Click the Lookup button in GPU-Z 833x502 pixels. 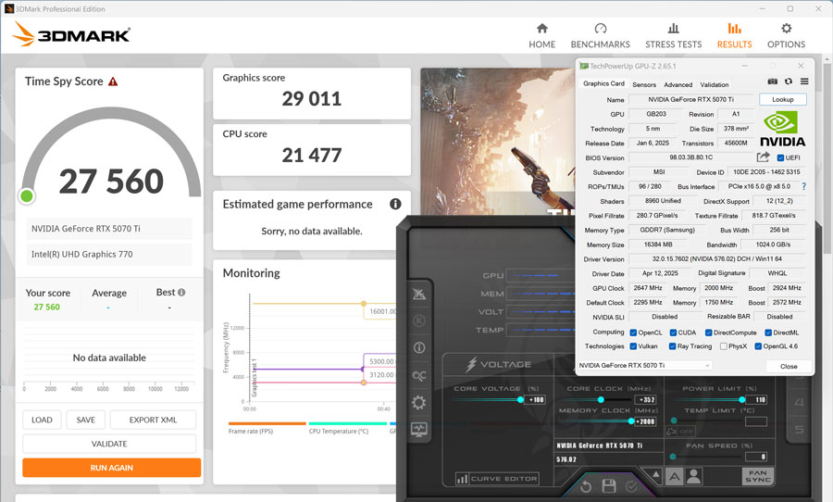tap(782, 99)
